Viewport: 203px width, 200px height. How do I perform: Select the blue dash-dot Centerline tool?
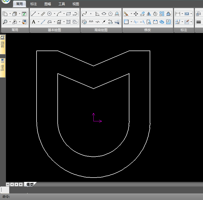point(43,22)
